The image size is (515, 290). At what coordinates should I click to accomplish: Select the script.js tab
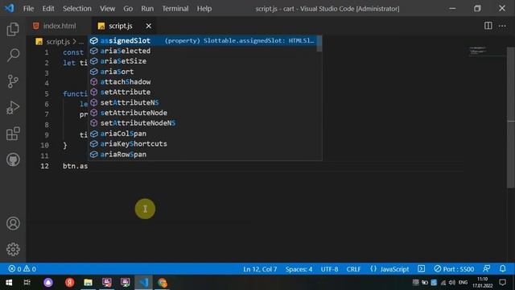(x=120, y=26)
